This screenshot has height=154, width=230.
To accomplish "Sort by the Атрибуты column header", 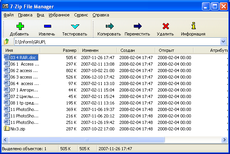I will [211, 50].
